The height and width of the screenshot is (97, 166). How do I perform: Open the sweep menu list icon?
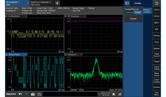(x=127, y=3)
